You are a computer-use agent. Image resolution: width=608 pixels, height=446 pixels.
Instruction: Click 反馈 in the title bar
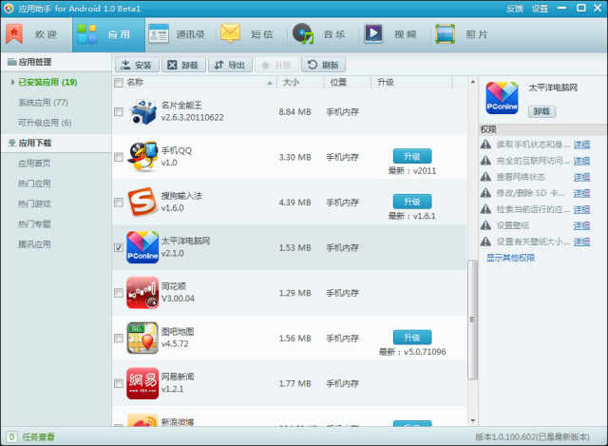pyautogui.click(x=515, y=9)
